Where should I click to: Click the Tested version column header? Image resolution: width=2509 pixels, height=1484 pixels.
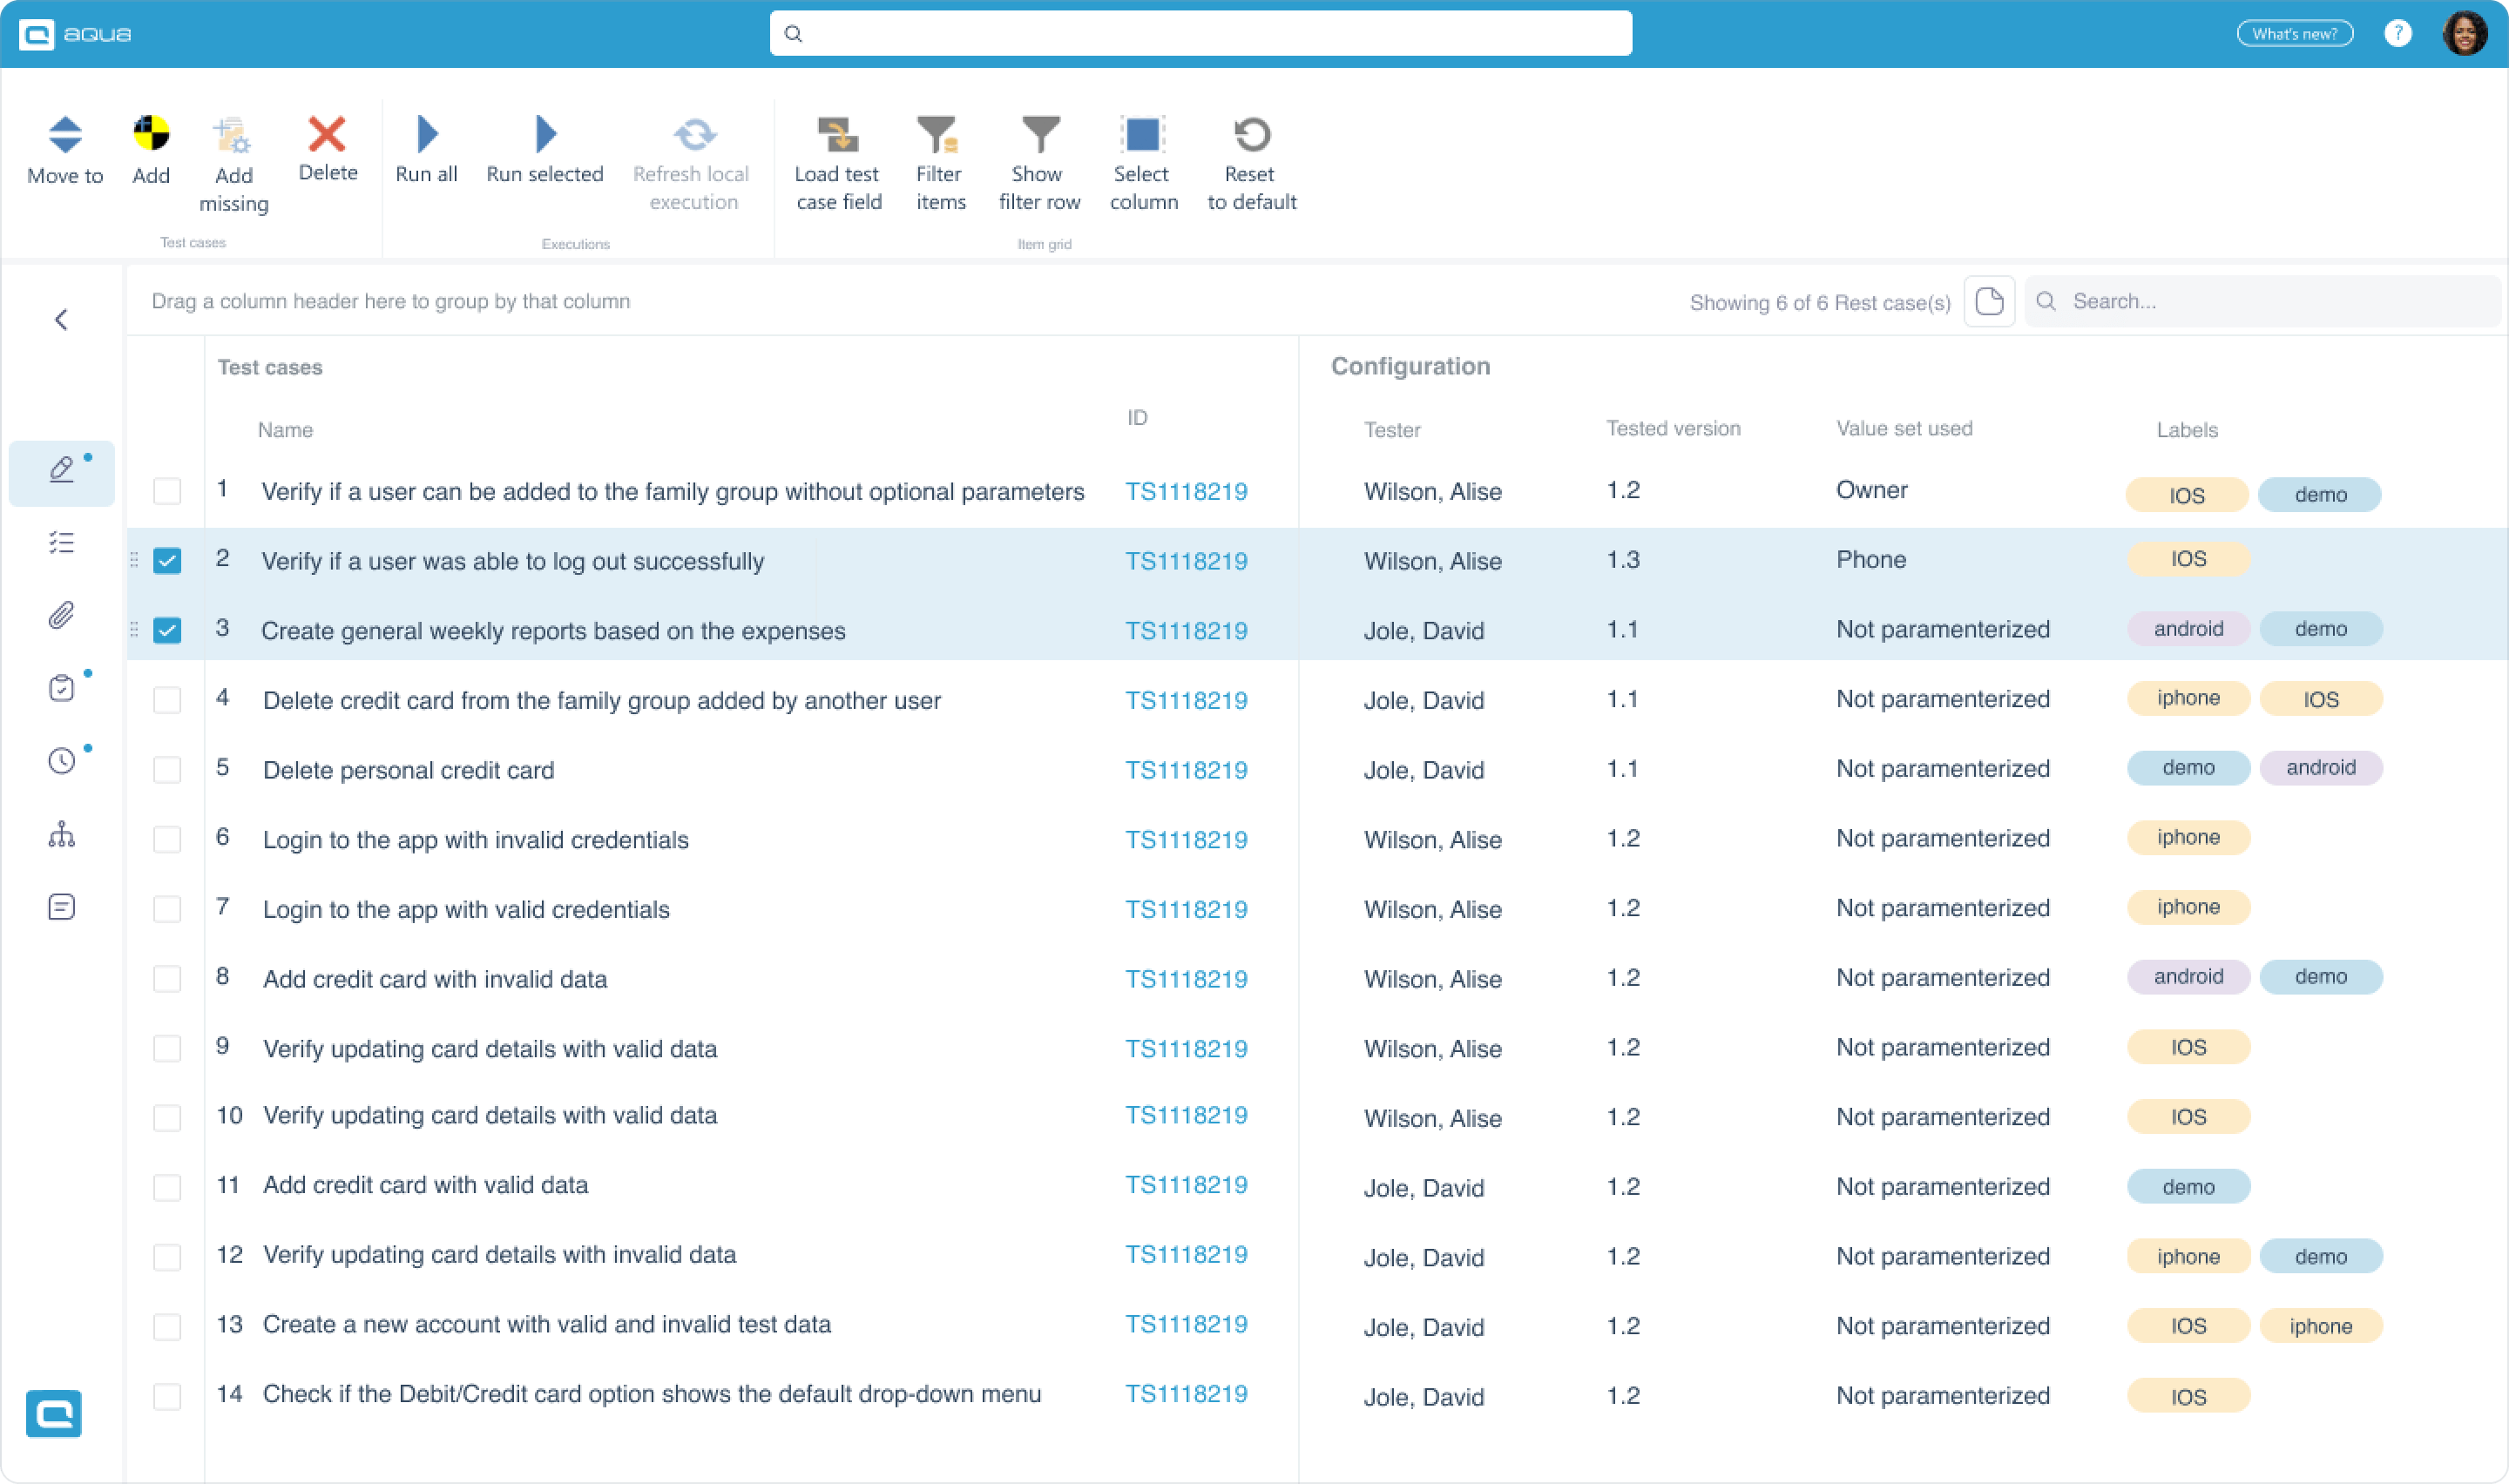pyautogui.click(x=1672, y=429)
